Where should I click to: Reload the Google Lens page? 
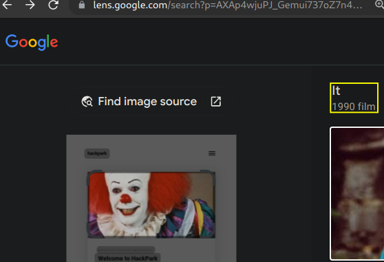[x=53, y=5]
